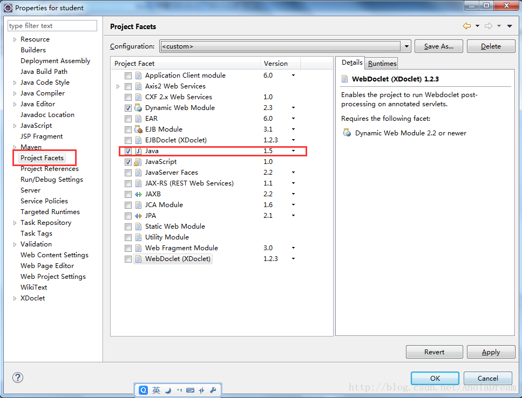522x398 pixels.
Task: Check the Application Client module checkbox
Action: click(128, 76)
